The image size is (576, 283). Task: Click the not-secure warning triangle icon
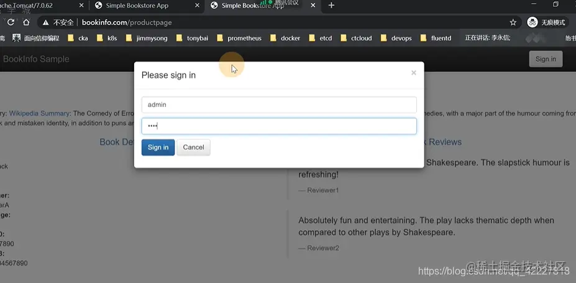point(45,23)
